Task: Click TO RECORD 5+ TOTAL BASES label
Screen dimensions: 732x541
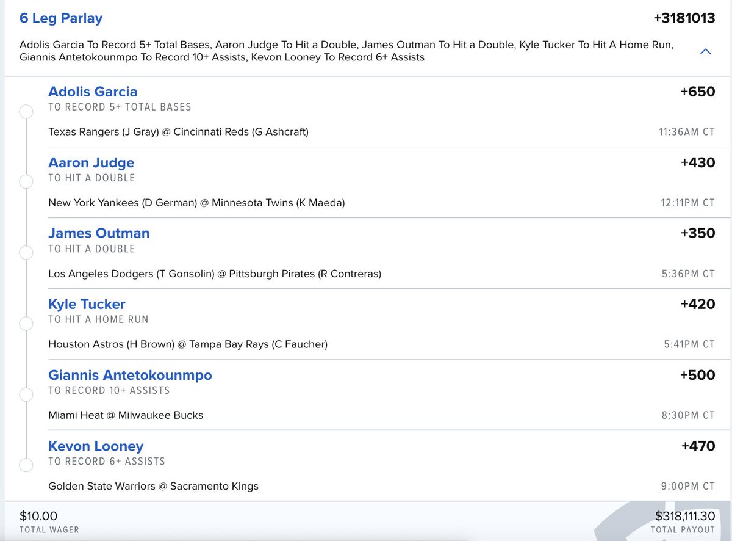Action: click(x=120, y=107)
